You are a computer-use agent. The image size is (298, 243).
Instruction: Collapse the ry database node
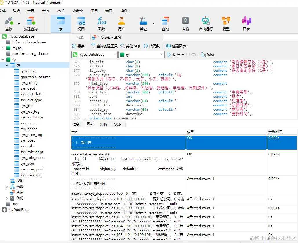(x=3, y=60)
